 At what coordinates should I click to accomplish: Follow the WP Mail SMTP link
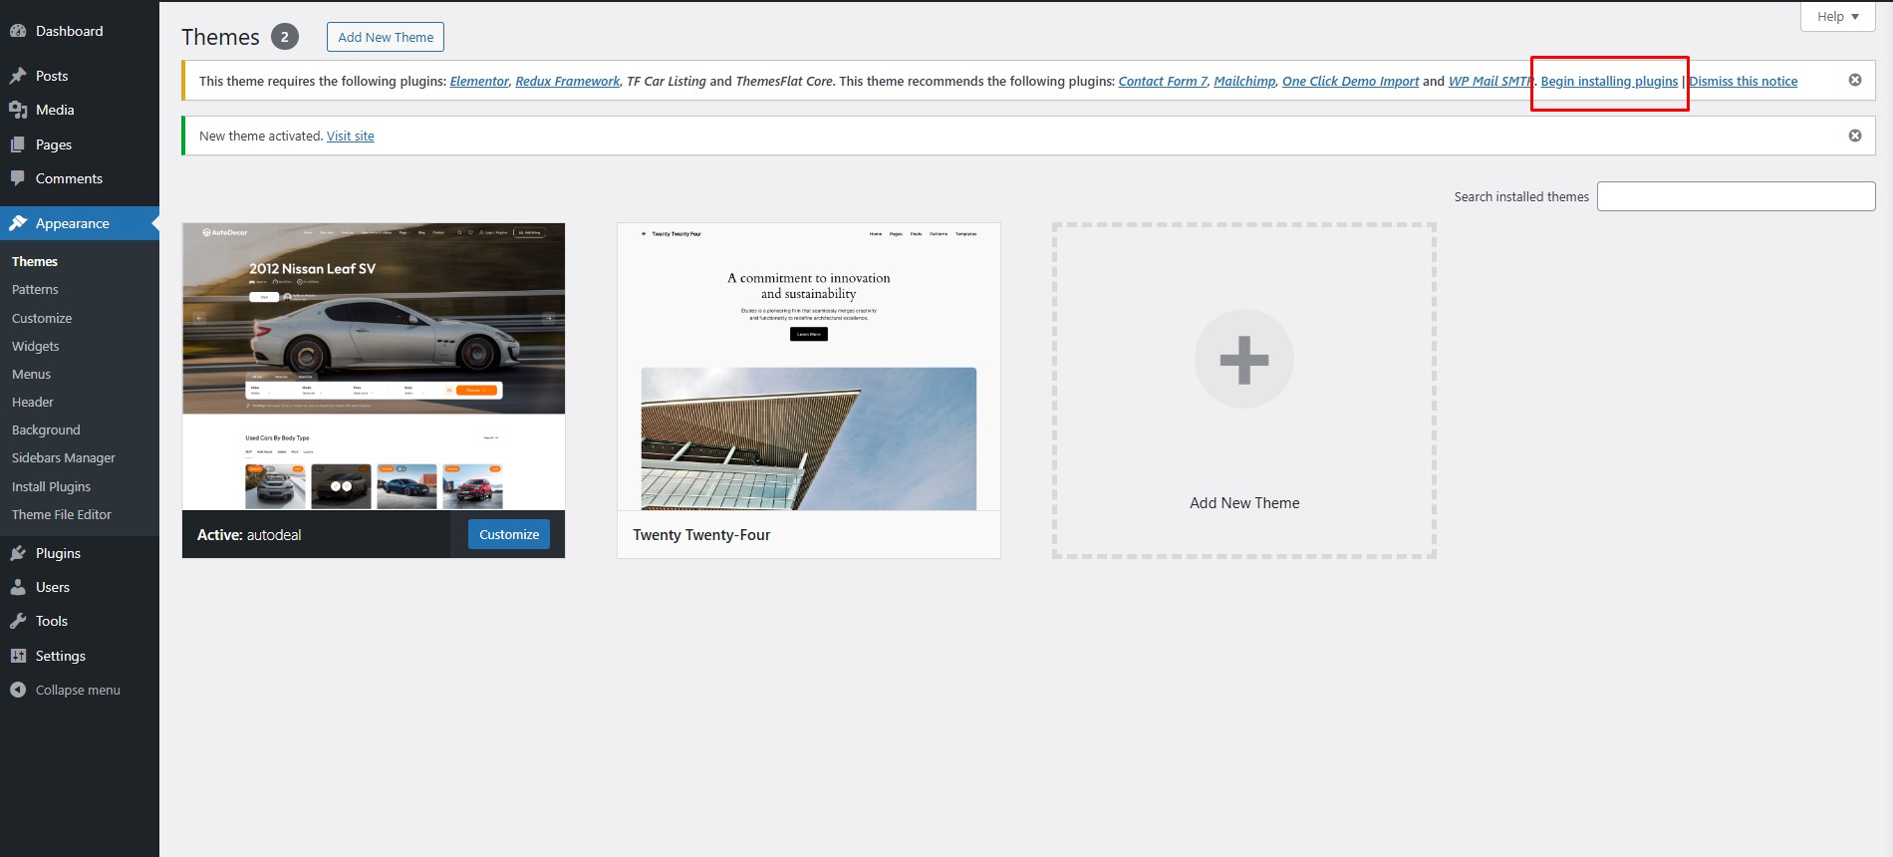(x=1490, y=81)
